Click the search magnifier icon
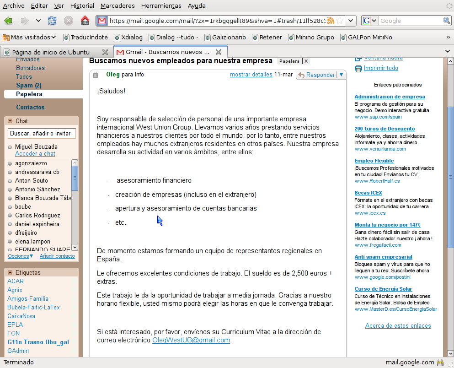454x368 pixels. click(447, 21)
